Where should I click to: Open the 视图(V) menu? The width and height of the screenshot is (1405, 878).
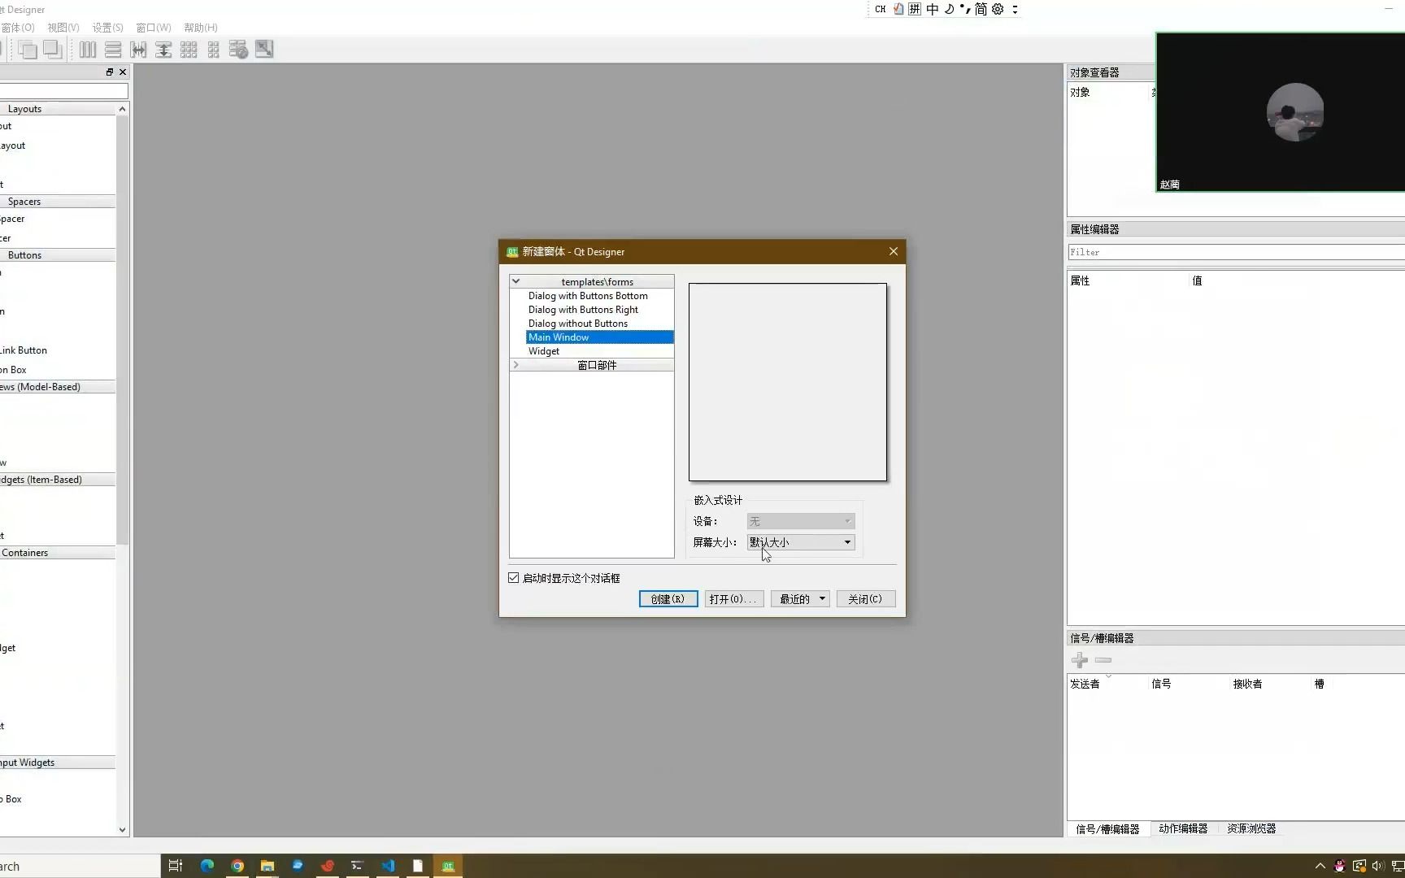(63, 28)
